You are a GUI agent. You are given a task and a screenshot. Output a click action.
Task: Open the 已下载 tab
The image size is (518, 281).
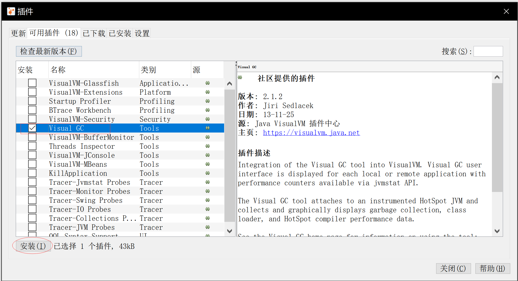(x=93, y=33)
